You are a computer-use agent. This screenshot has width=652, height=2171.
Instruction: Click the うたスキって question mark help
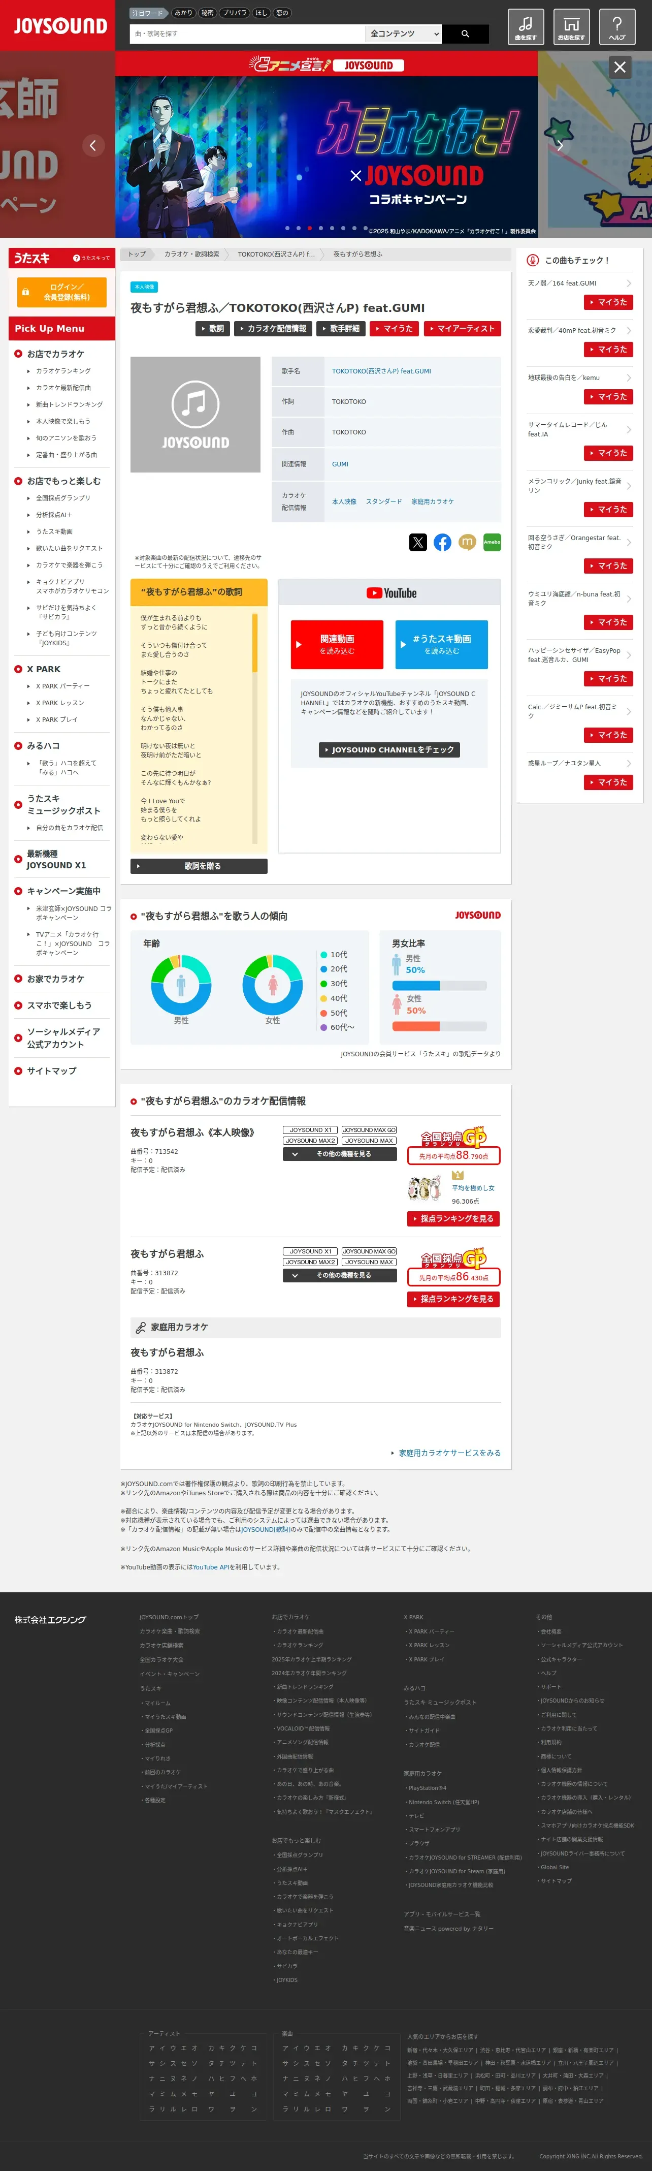[x=91, y=258]
